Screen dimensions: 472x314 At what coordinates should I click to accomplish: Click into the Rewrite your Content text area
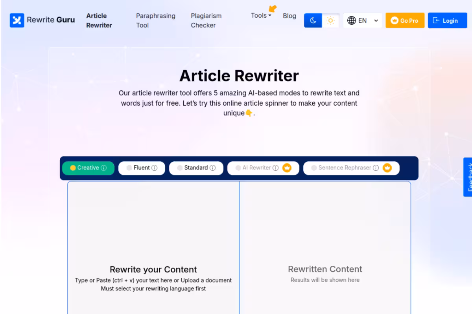(153, 247)
